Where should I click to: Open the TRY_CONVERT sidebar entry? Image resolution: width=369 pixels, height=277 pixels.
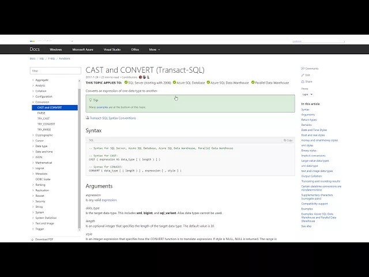coord(46,124)
